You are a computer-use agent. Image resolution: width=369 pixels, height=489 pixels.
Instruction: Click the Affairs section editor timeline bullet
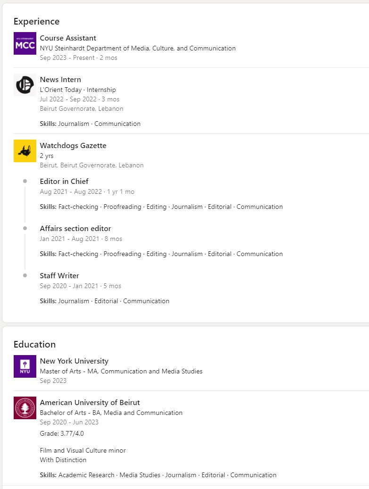[x=25, y=228]
